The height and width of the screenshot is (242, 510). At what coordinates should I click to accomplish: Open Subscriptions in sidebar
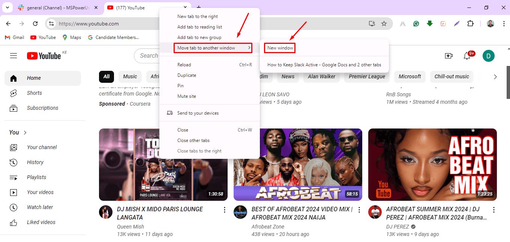pos(43,108)
